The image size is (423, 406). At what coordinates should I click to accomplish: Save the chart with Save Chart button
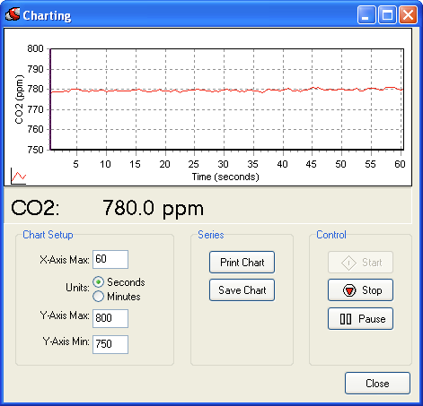(x=242, y=290)
